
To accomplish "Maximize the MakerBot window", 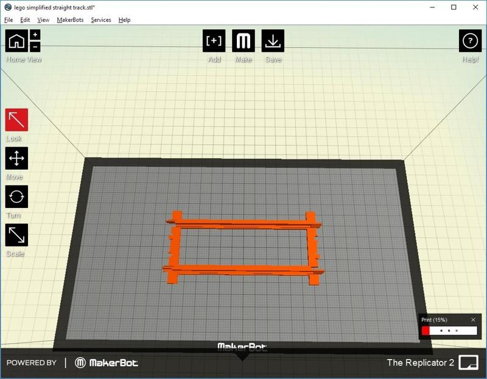I will tap(454, 7).
